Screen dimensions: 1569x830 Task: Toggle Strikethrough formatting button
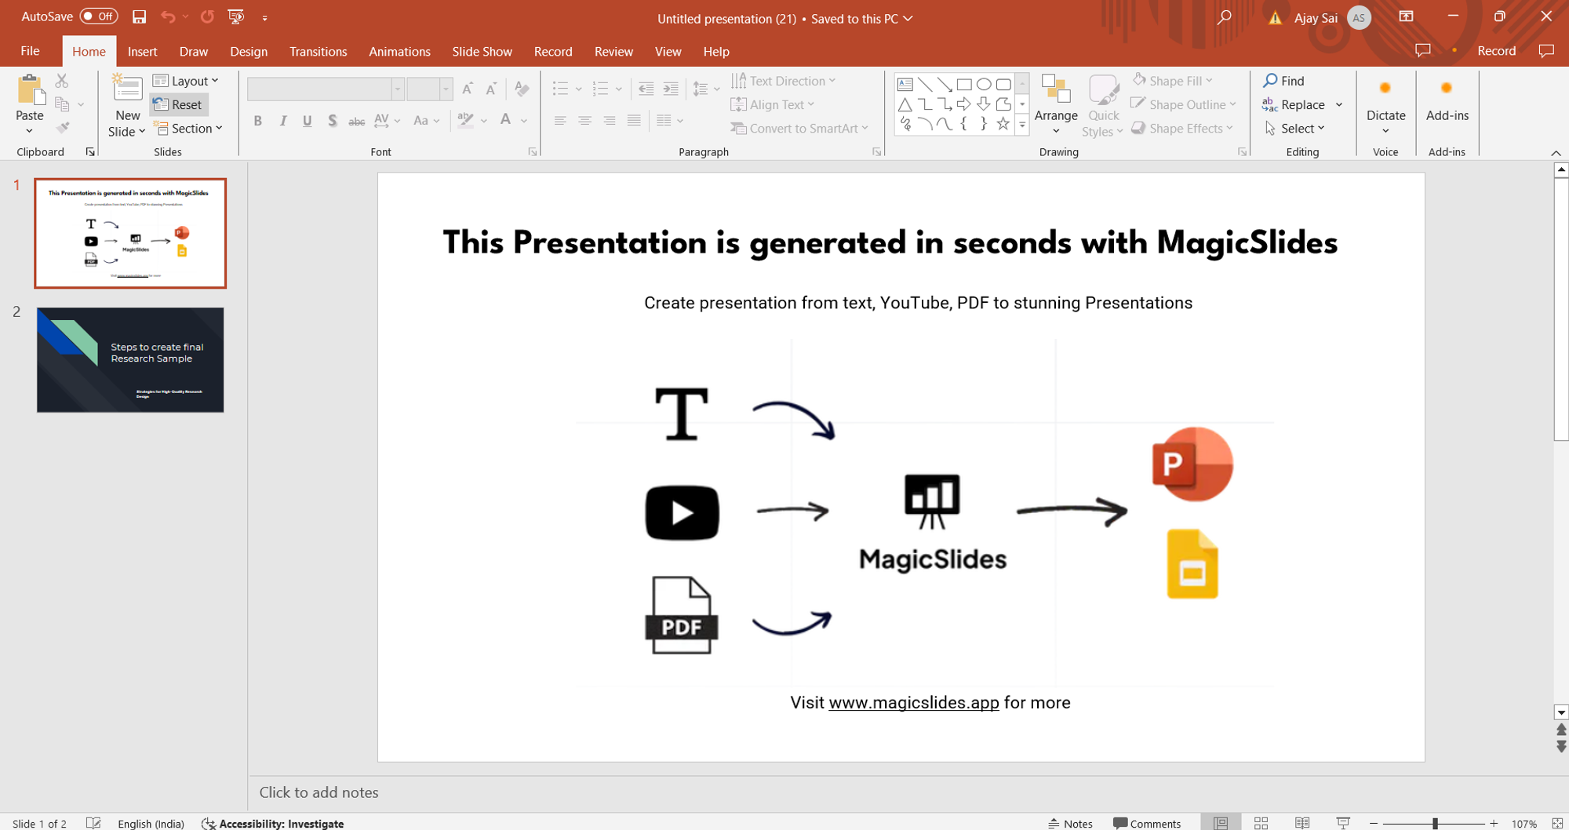(356, 121)
